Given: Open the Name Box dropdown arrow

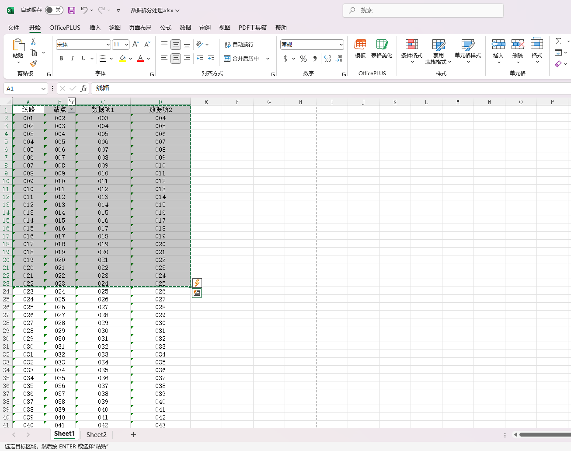Looking at the screenshot, I should [x=43, y=88].
